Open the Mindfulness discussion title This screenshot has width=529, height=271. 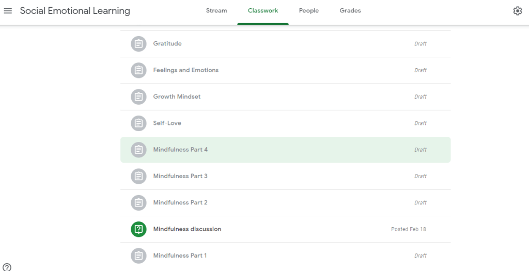187,229
